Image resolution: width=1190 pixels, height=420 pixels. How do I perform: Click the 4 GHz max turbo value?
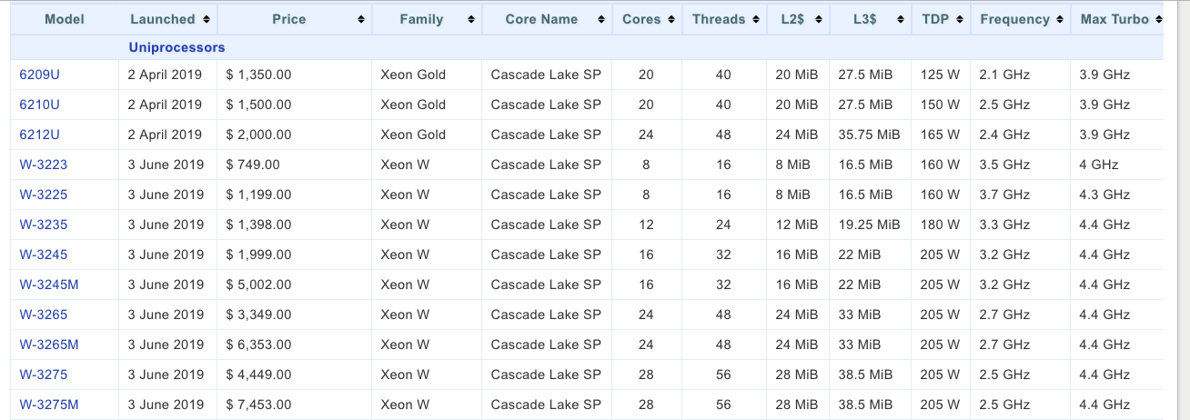pyautogui.click(x=1099, y=165)
